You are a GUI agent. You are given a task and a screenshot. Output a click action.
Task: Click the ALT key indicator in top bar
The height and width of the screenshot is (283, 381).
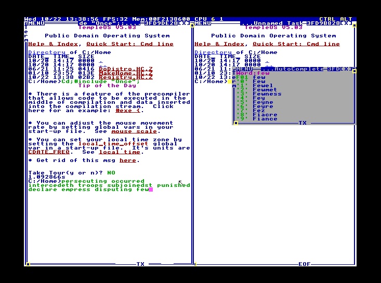coord(346,19)
